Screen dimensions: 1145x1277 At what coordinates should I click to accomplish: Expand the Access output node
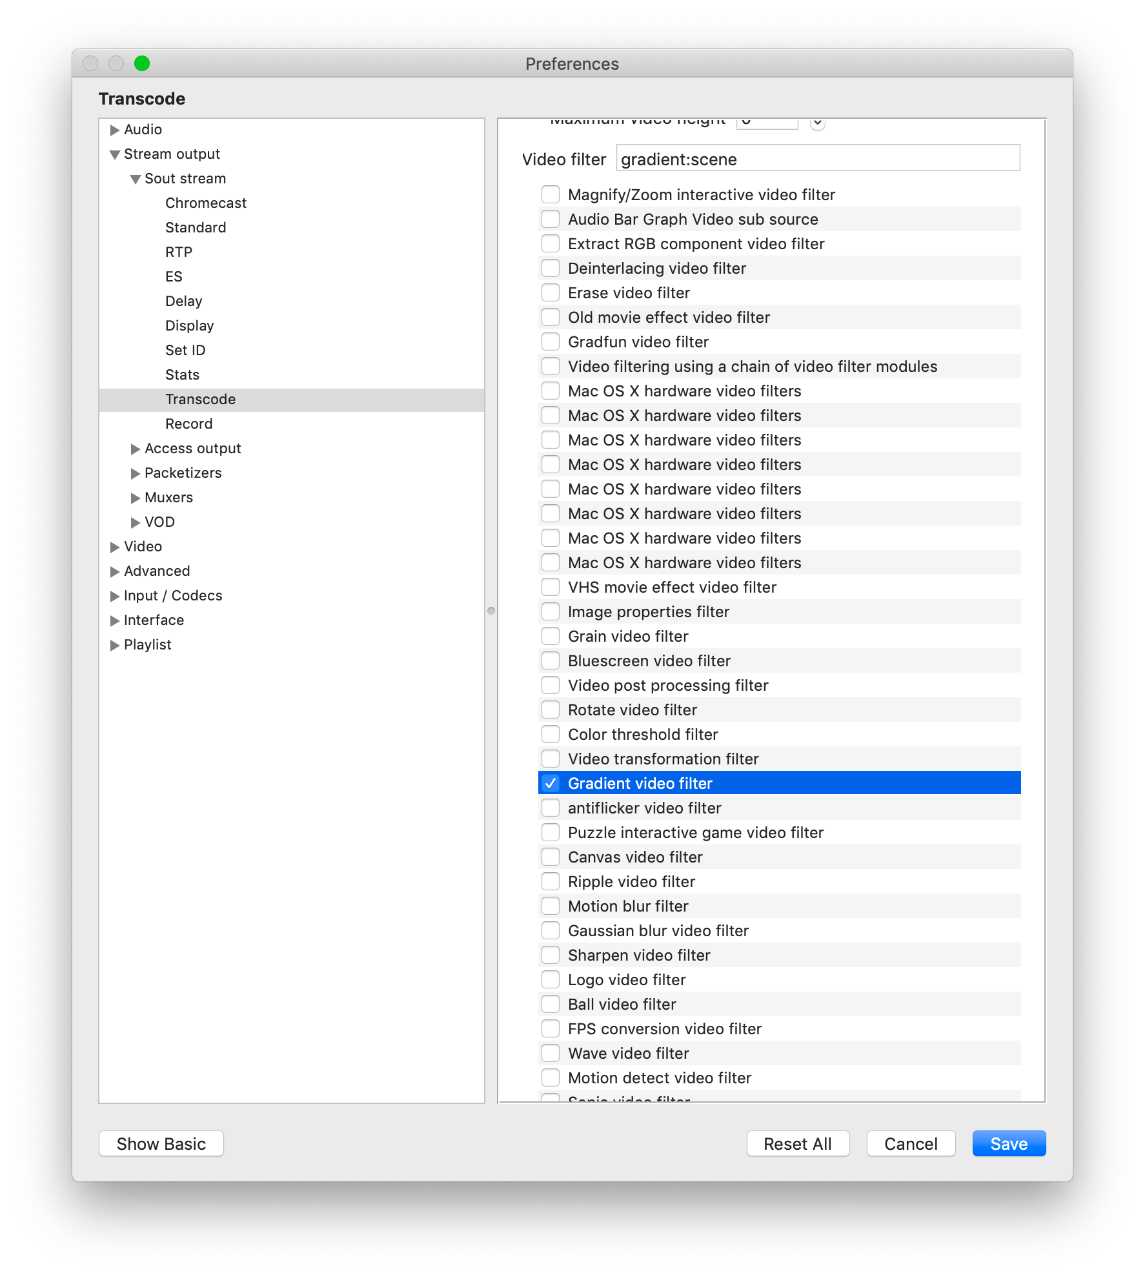[x=136, y=449]
